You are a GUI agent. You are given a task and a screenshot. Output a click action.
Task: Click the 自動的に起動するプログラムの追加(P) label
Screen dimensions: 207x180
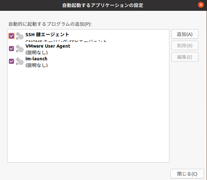[50, 24]
